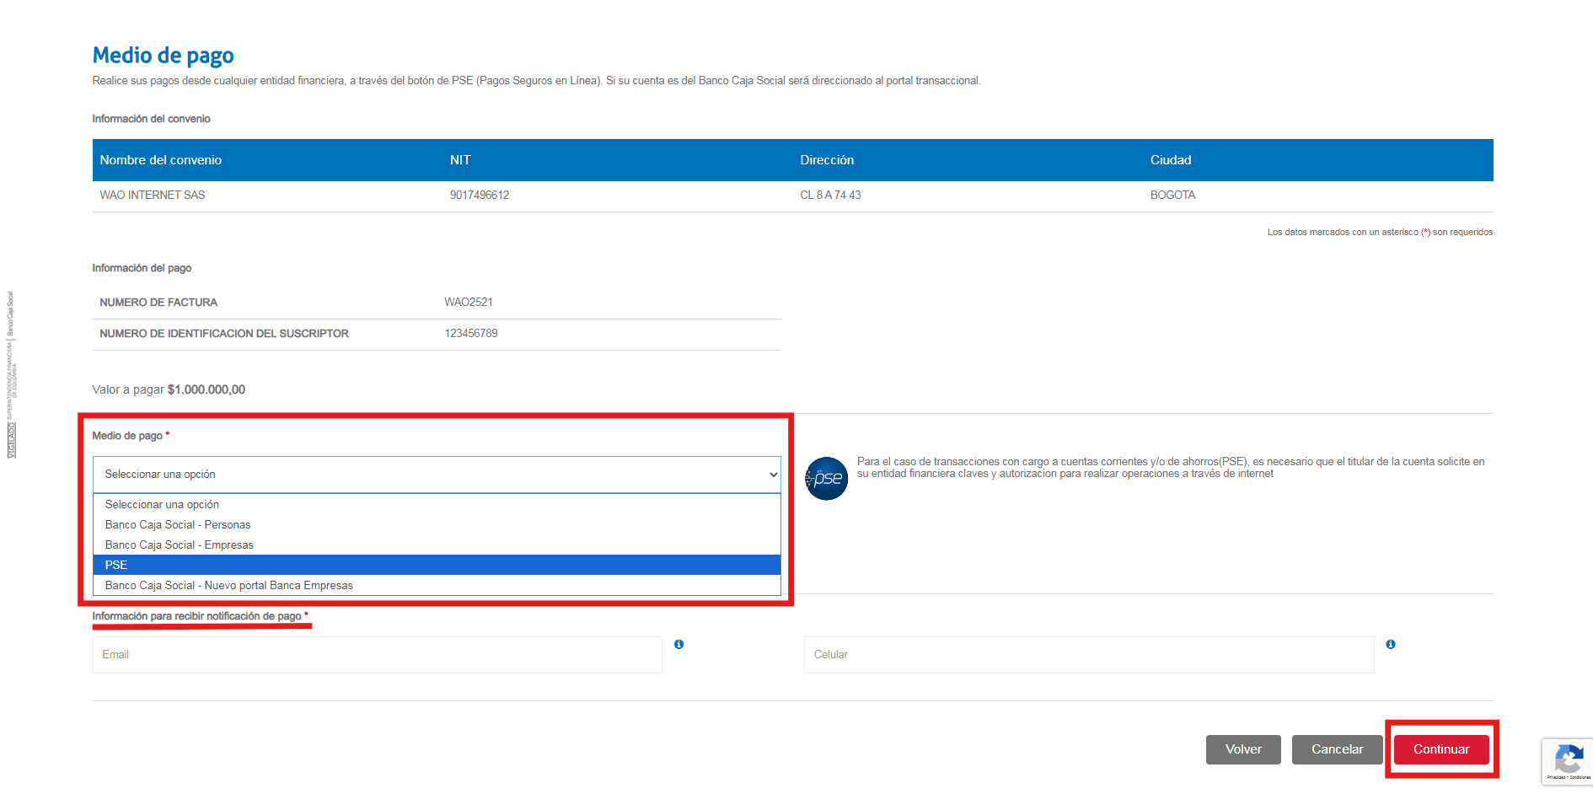The height and width of the screenshot is (794, 1593).
Task: Click the PSE logo icon
Action: (x=826, y=478)
